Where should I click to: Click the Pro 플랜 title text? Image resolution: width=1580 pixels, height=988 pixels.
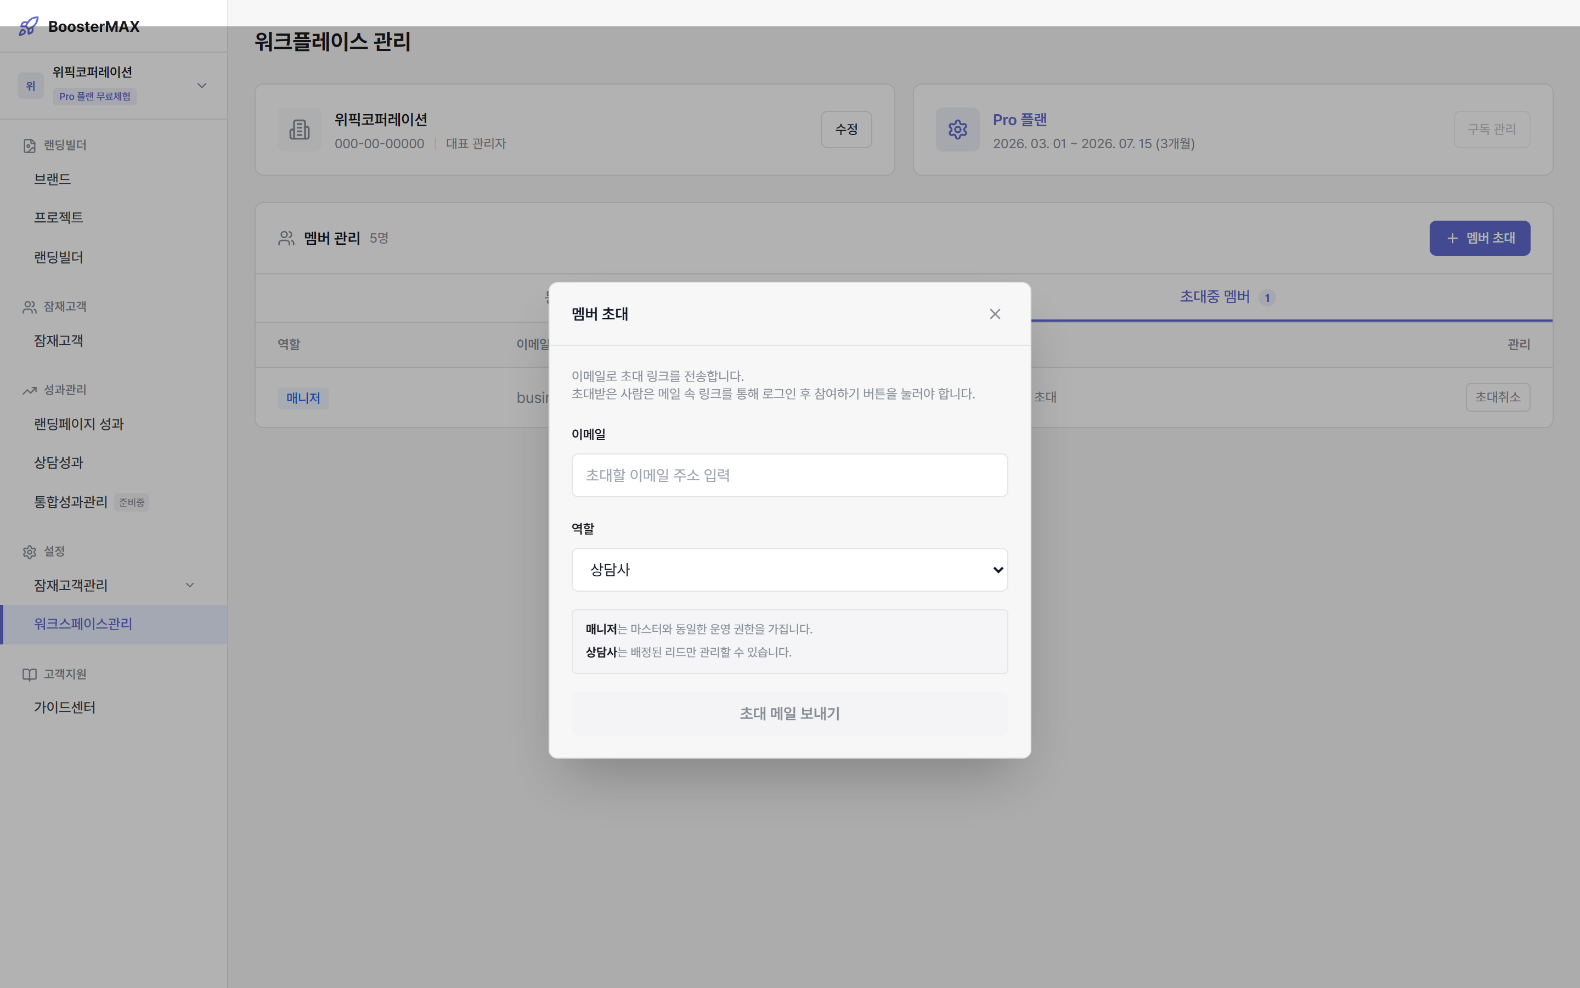[1020, 120]
